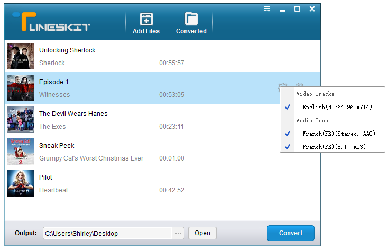Click the duration 00:55:57

point(172,63)
